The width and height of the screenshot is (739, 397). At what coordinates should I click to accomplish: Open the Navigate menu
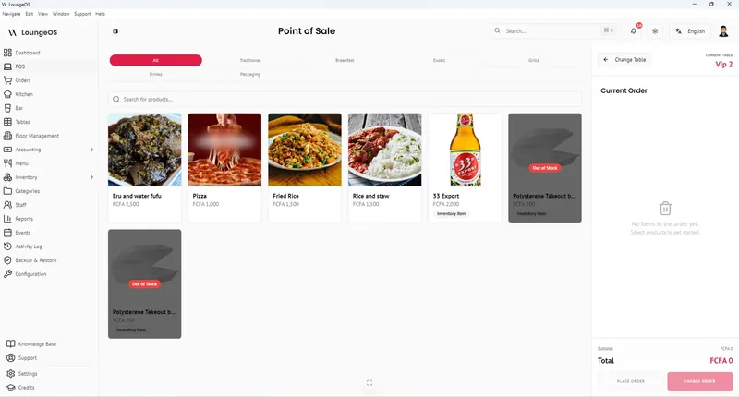tap(11, 14)
